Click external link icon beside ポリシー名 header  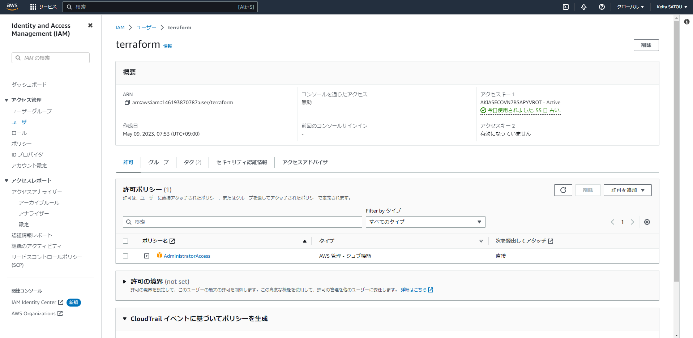point(172,241)
